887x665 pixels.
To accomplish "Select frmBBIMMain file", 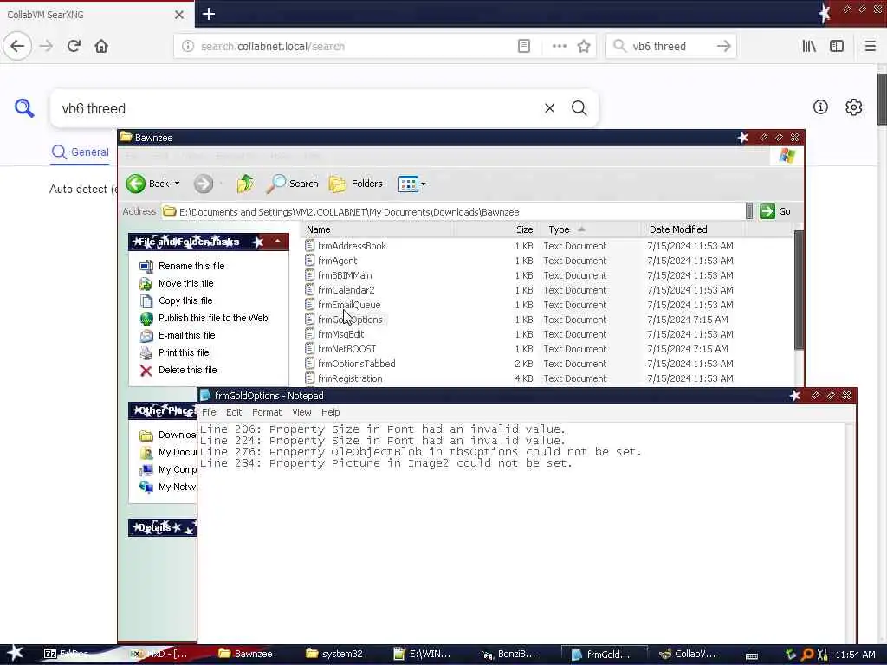I will [x=345, y=275].
